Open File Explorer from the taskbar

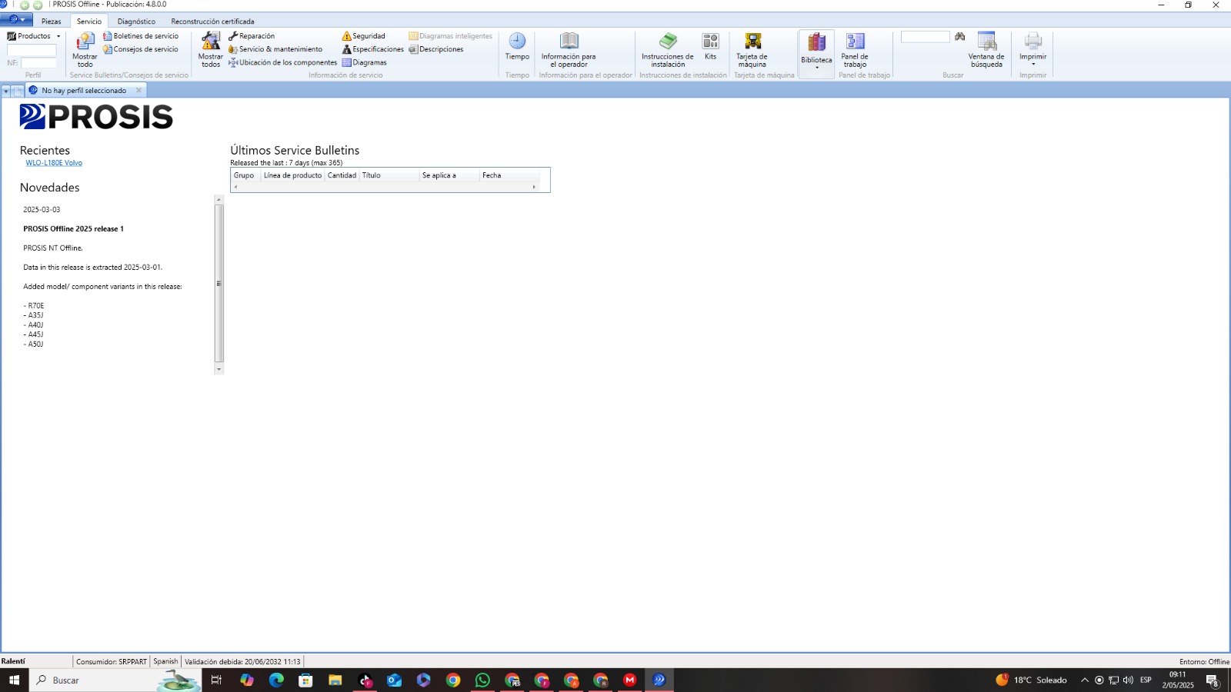[335, 680]
